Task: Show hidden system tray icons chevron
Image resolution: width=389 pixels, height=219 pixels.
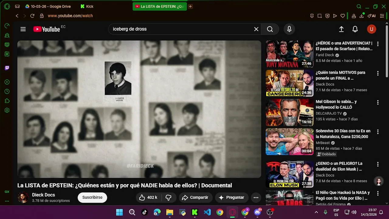Action: (316, 212)
